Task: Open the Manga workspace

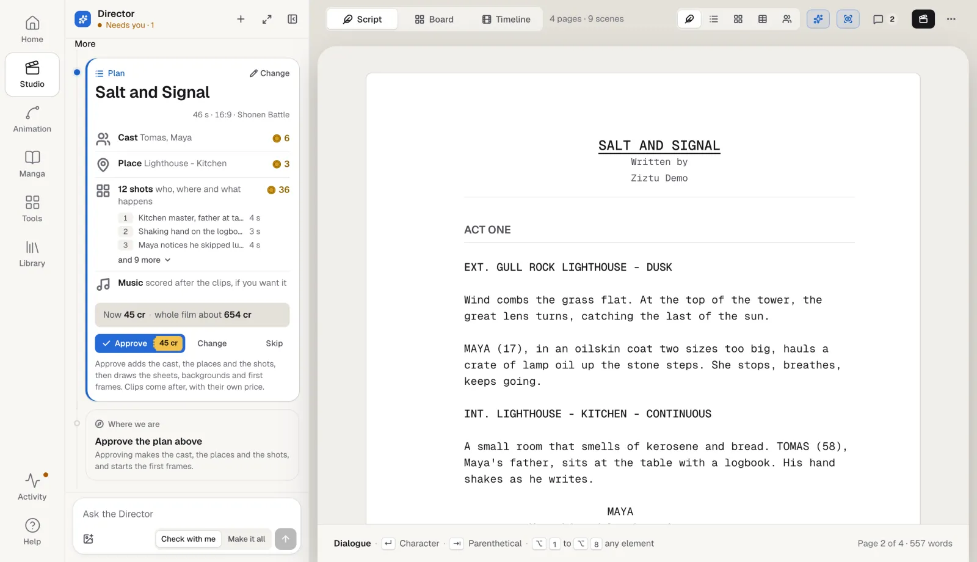Action: click(x=32, y=164)
